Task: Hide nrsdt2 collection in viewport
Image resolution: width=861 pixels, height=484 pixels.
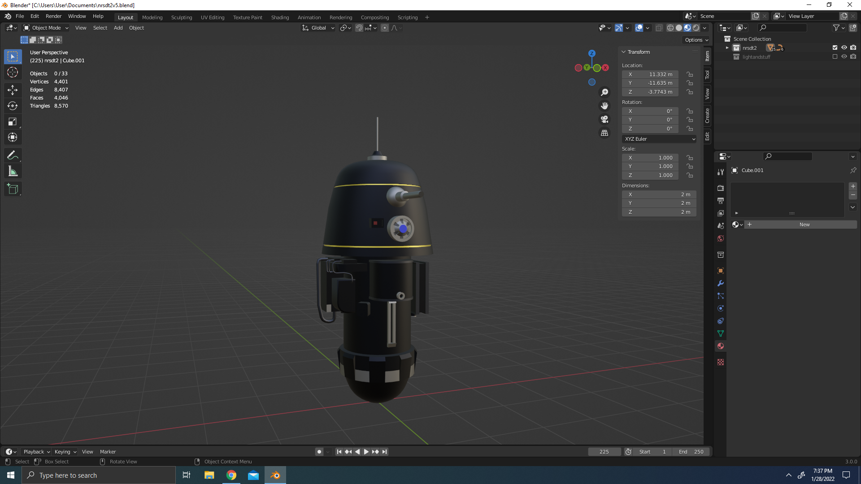Action: pyautogui.click(x=844, y=48)
